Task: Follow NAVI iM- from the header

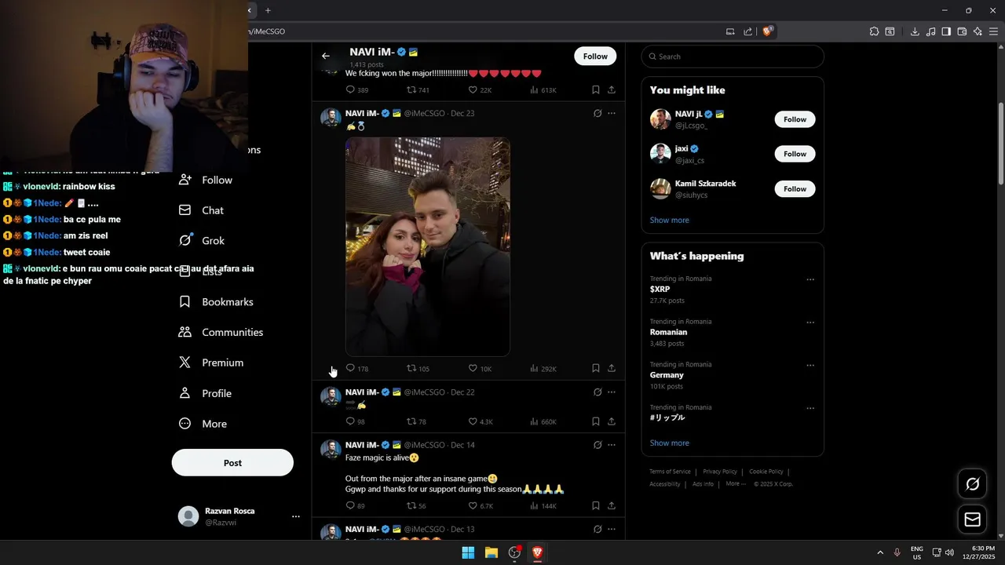Action: coord(595,56)
